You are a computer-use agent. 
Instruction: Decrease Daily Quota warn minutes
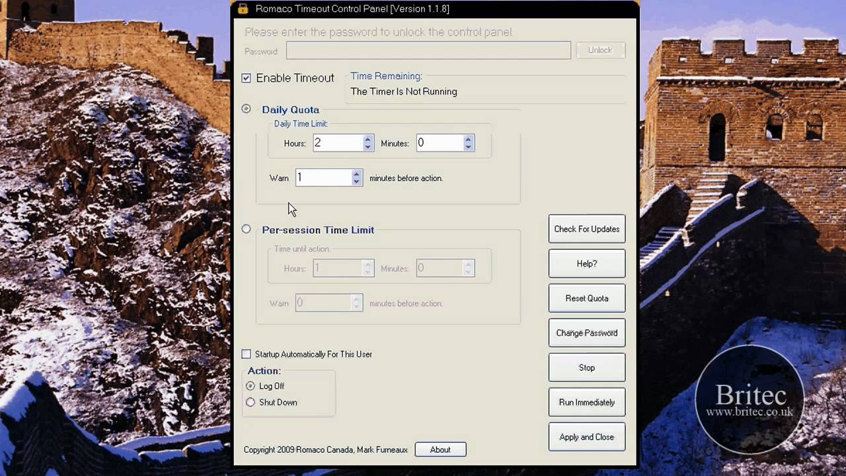click(x=357, y=181)
